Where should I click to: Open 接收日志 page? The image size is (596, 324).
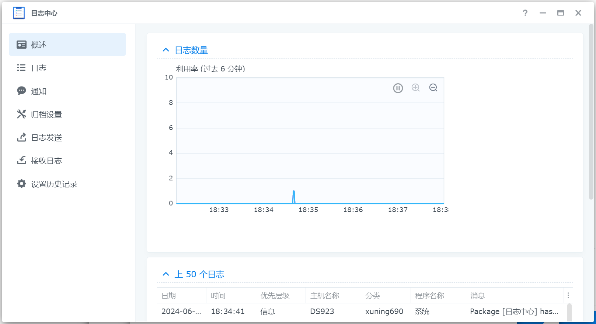(x=67, y=161)
